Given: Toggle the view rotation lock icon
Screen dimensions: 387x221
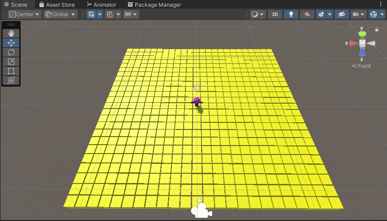Looking at the screenshot, I should [x=377, y=29].
